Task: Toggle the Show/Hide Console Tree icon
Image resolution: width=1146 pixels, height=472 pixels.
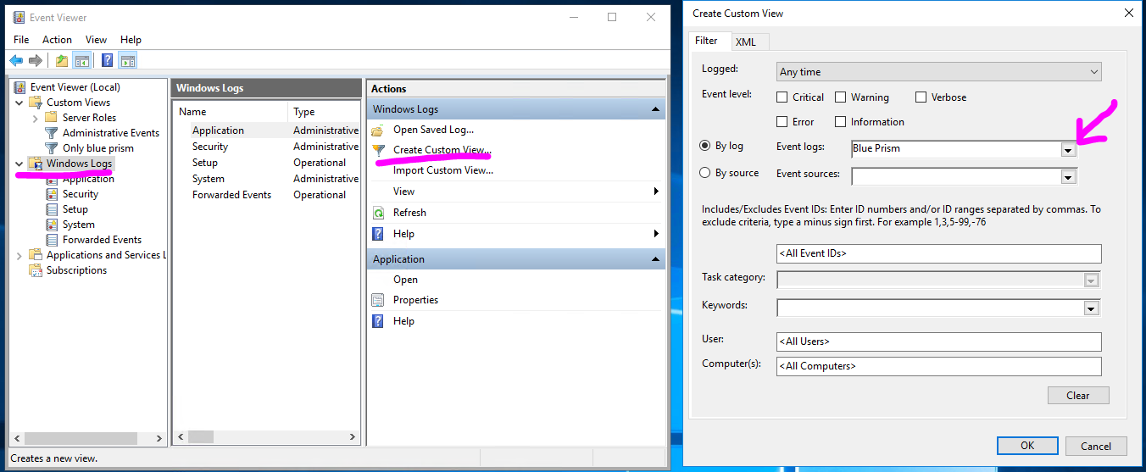Action: (82, 60)
